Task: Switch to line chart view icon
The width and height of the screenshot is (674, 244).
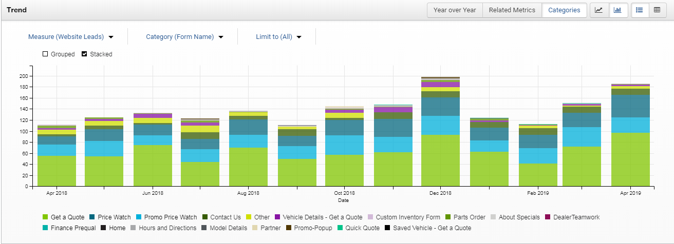Action: 599,10
